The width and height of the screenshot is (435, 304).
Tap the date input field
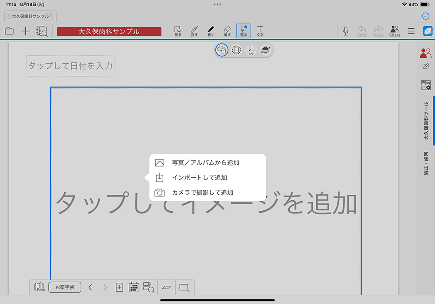coord(70,66)
